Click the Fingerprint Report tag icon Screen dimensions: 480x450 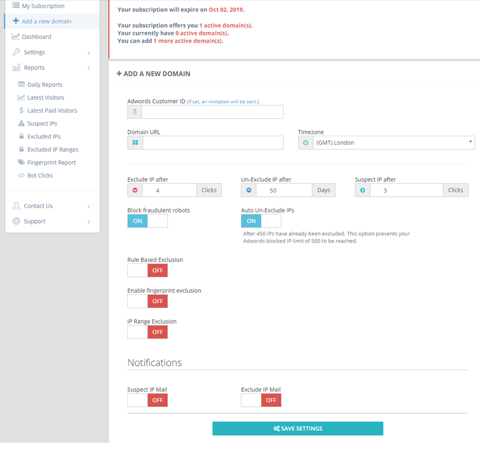[x=22, y=163]
